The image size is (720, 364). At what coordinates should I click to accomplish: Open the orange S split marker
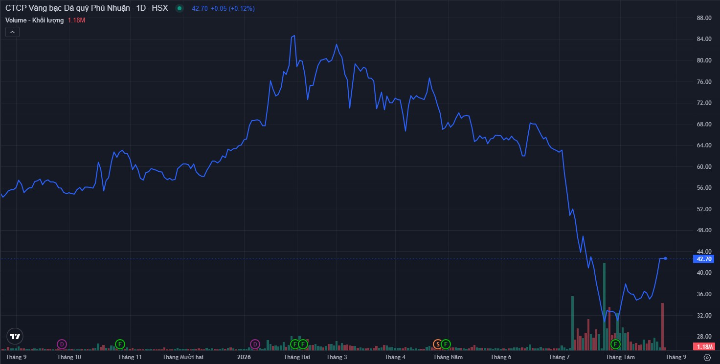(438, 344)
